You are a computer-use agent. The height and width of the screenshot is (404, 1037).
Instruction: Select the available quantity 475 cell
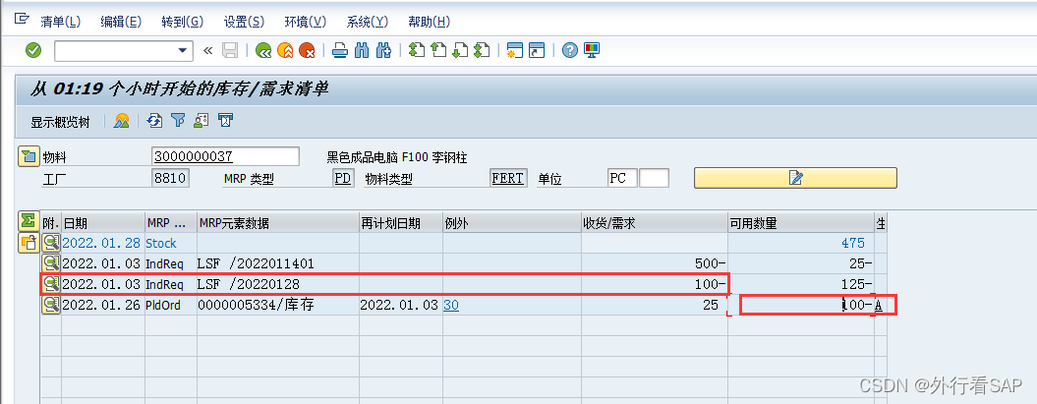click(x=800, y=244)
